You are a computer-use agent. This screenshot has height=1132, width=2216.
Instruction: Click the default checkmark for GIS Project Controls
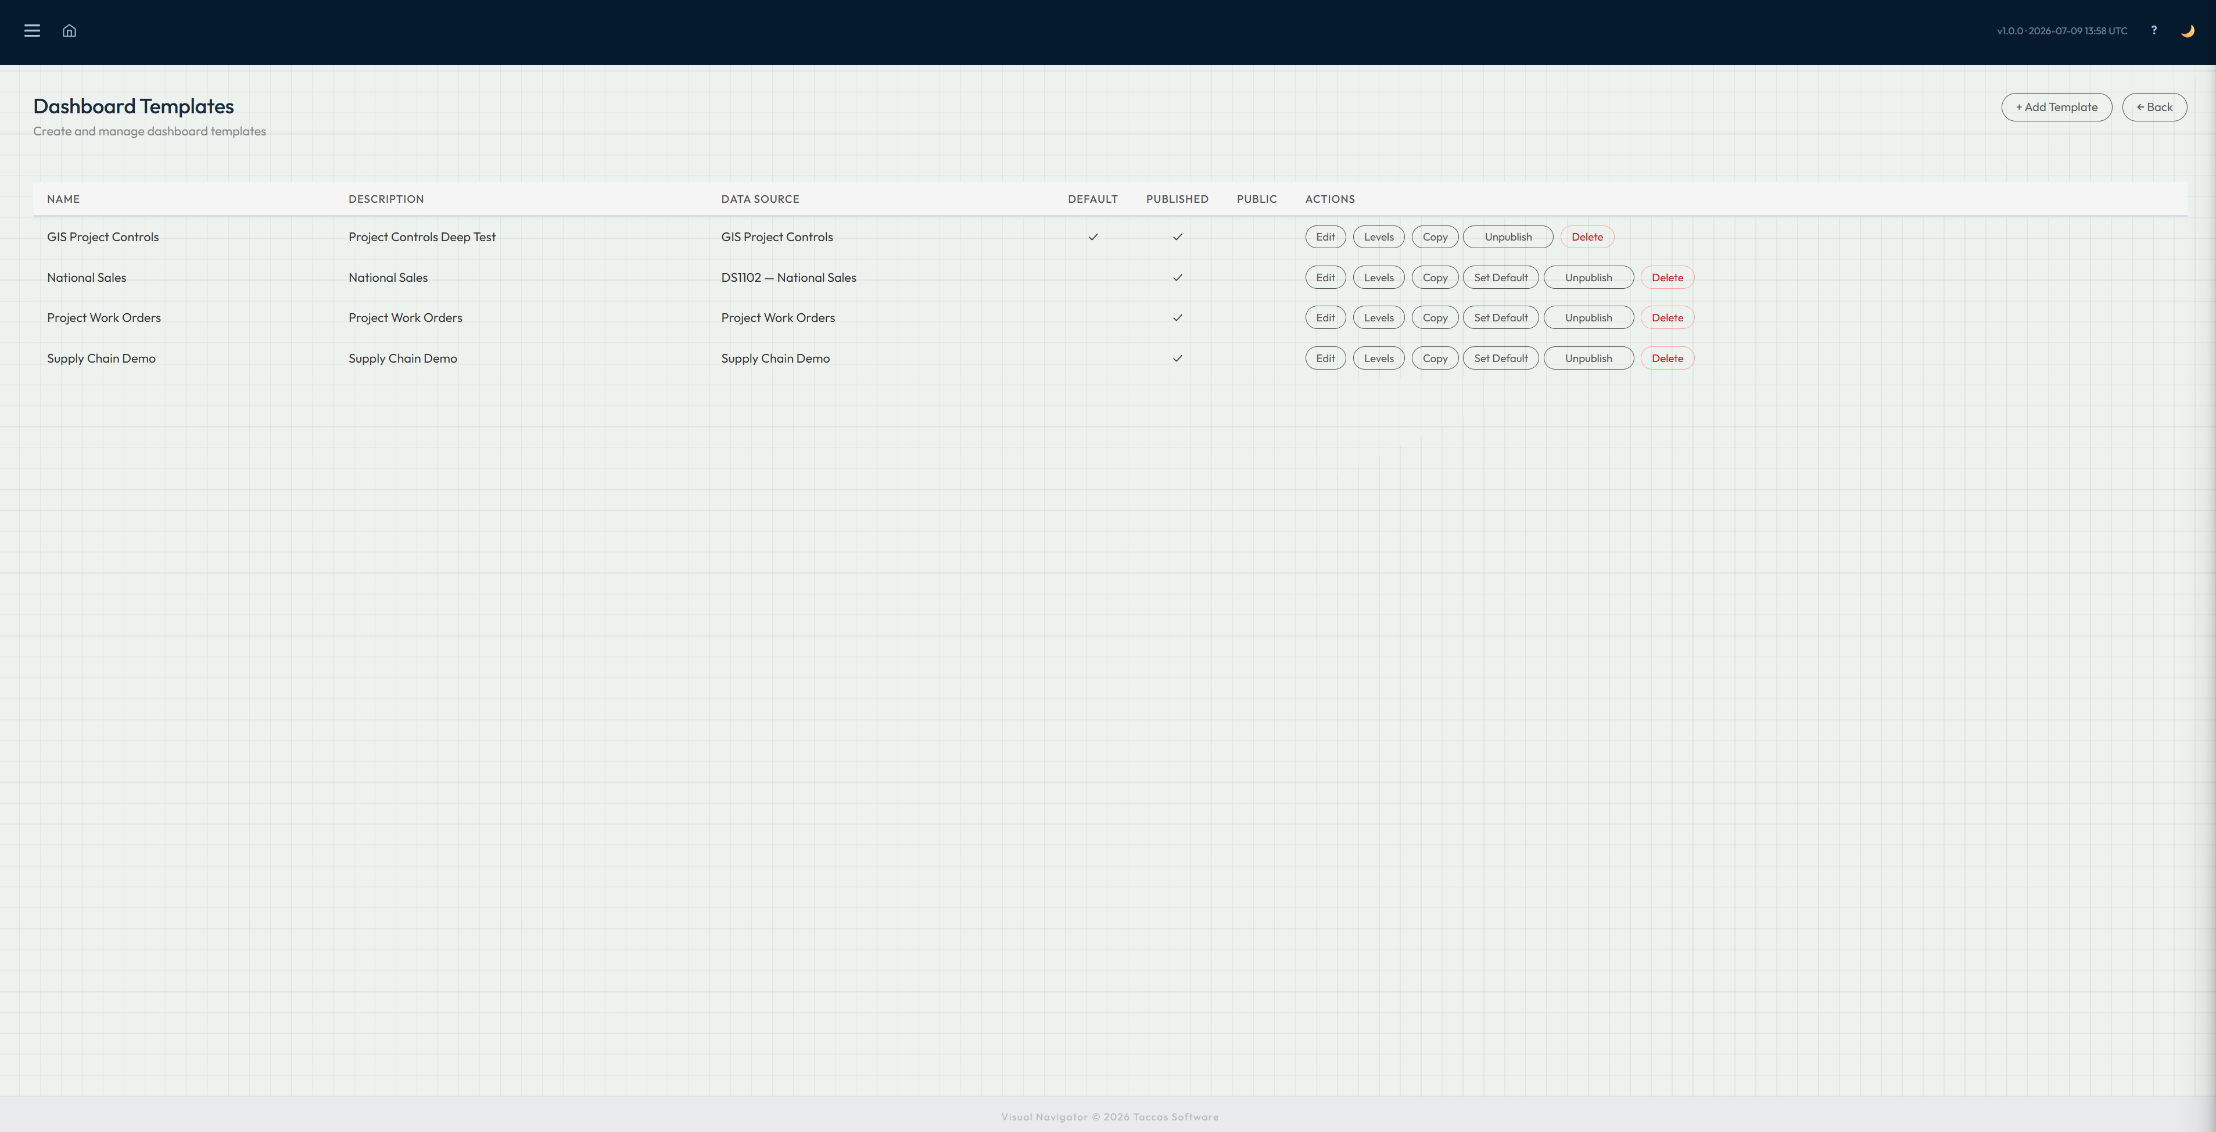coord(1092,238)
